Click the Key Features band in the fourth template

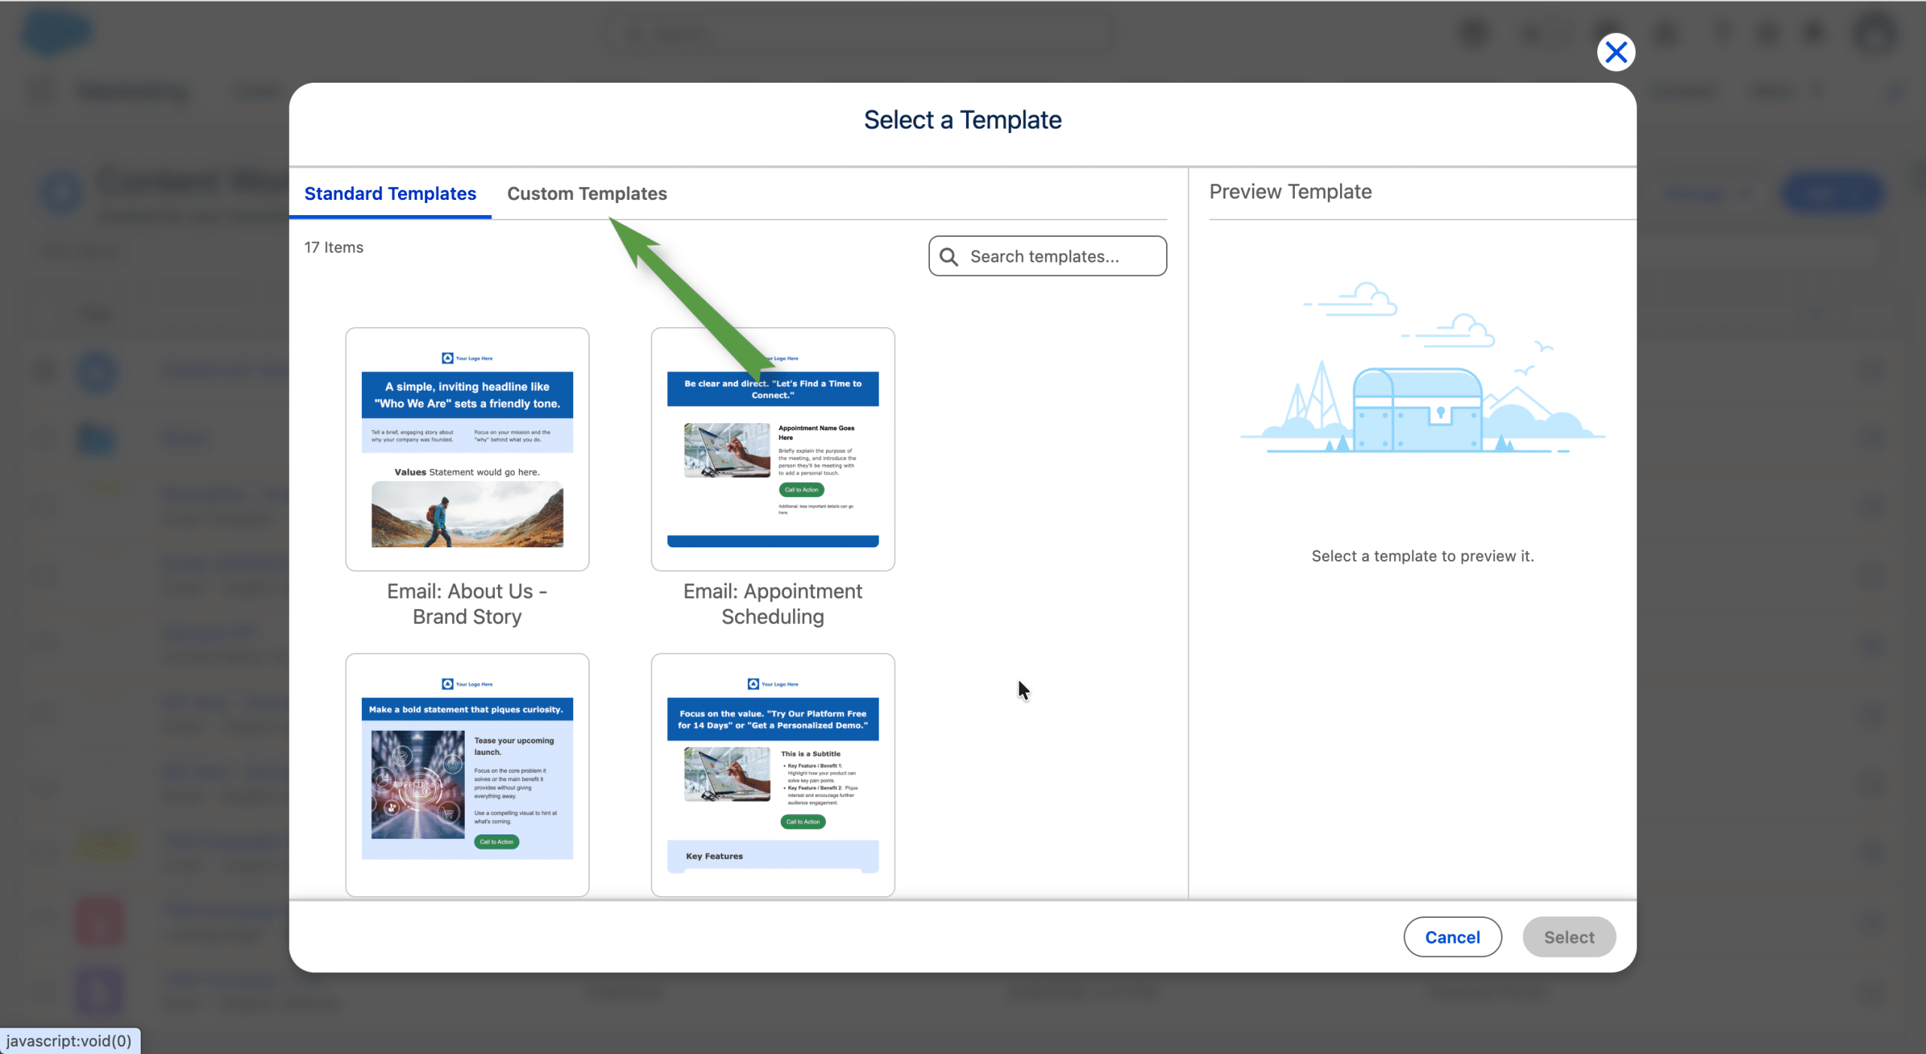coord(773,856)
